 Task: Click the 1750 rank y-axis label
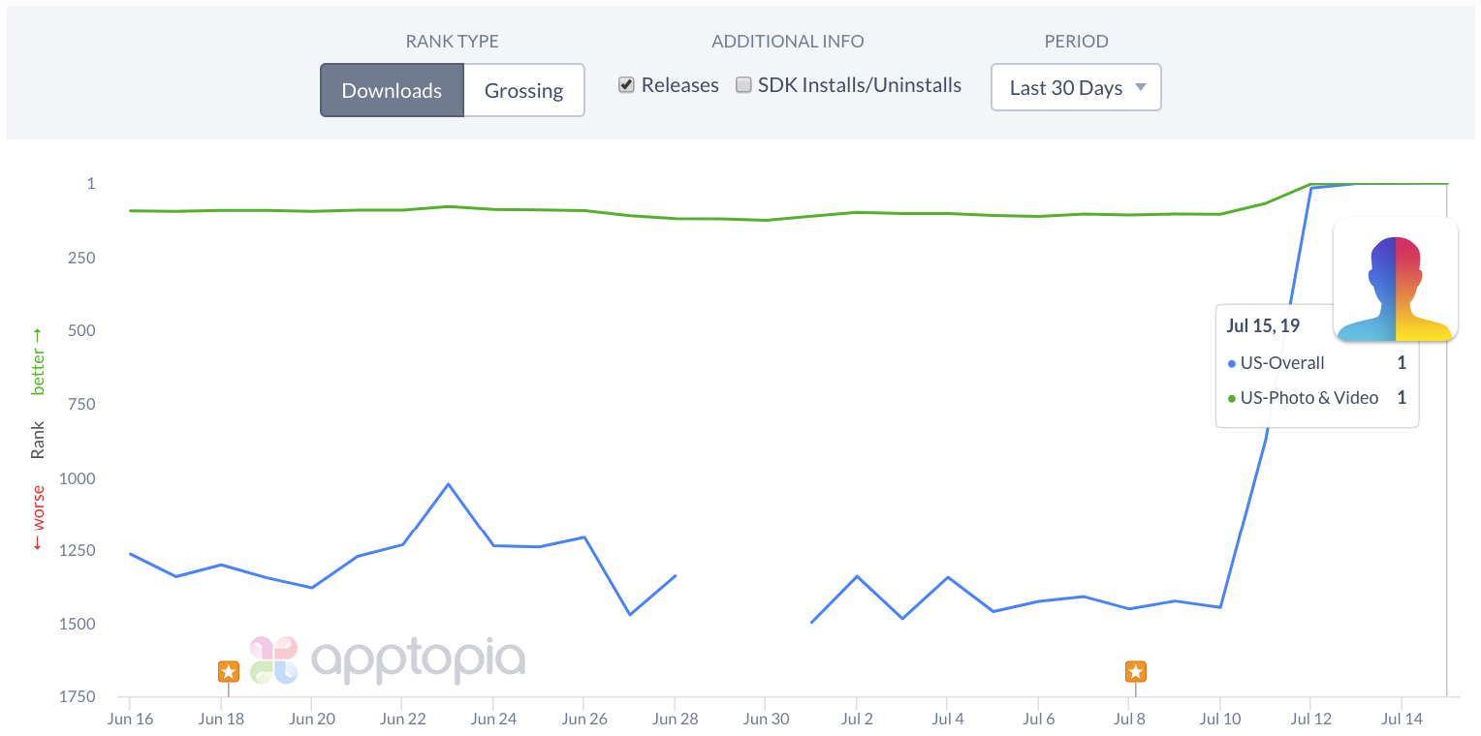(79, 696)
